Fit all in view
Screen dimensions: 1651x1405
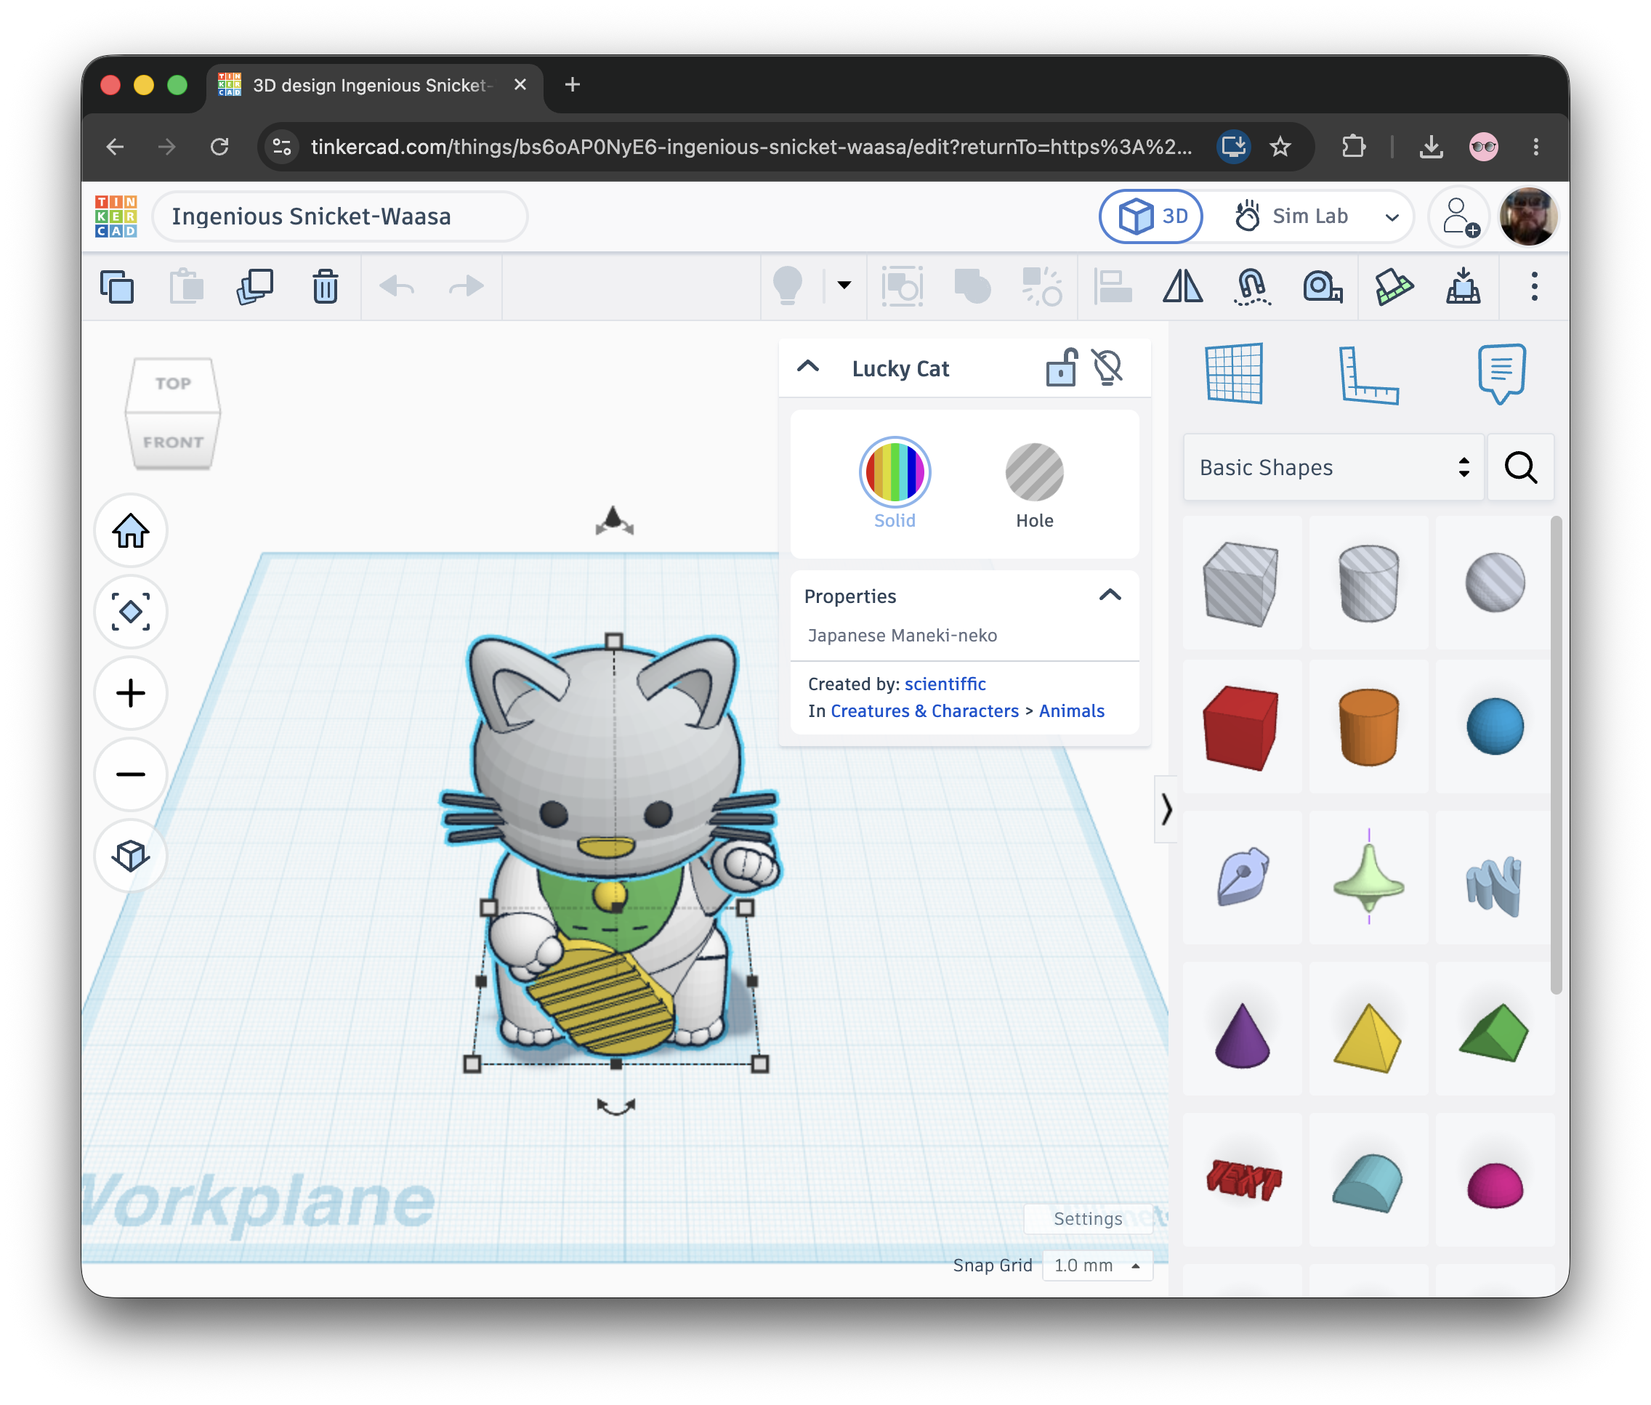tap(131, 612)
